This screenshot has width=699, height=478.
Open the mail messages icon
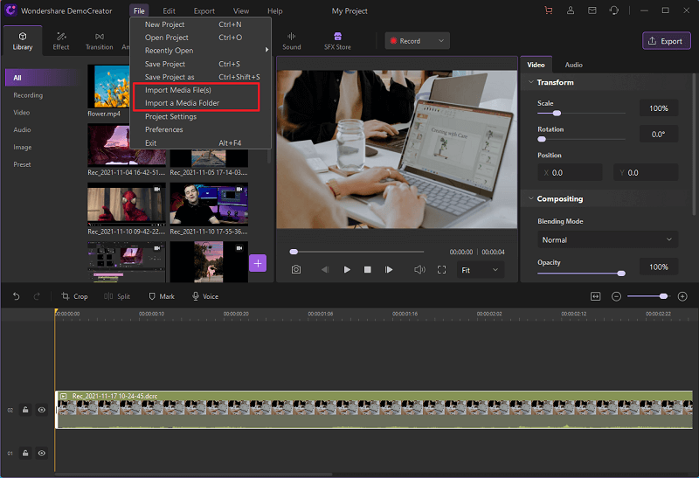tap(592, 10)
